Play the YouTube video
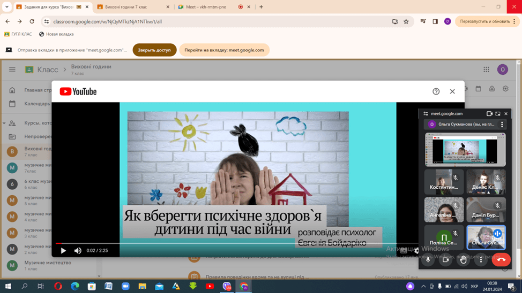522x293 pixels. [63, 250]
